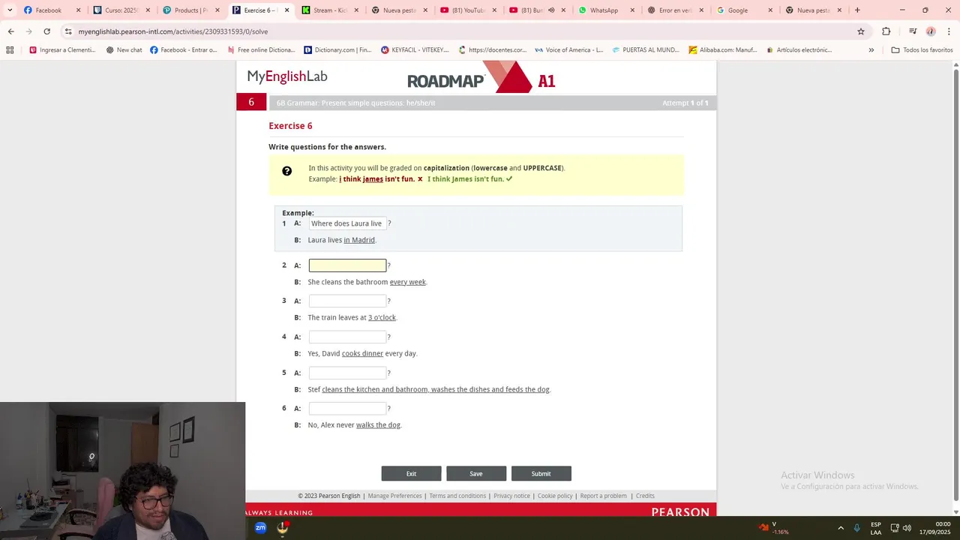960x540 pixels.
Task: Open the Chrome three-dot menu
Action: [949, 31]
